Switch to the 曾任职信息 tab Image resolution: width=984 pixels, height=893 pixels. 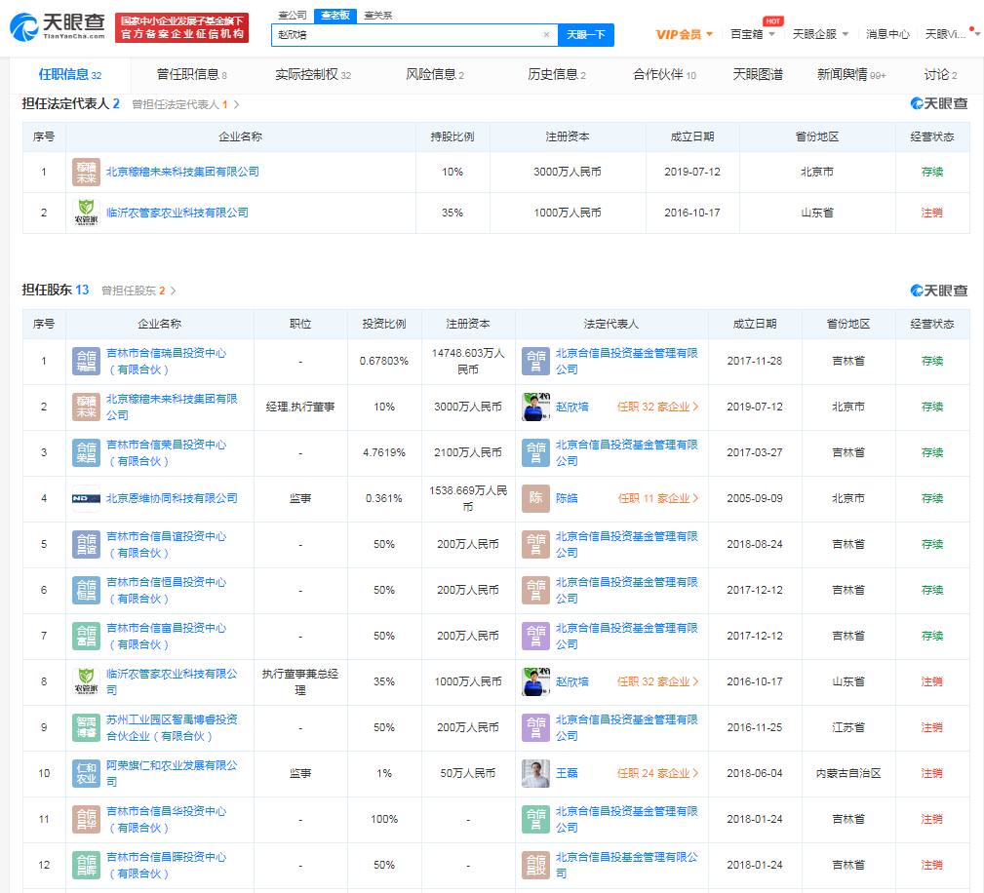(x=191, y=75)
